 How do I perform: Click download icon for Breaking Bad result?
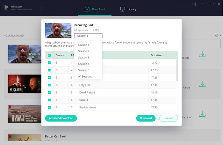tap(202, 54)
